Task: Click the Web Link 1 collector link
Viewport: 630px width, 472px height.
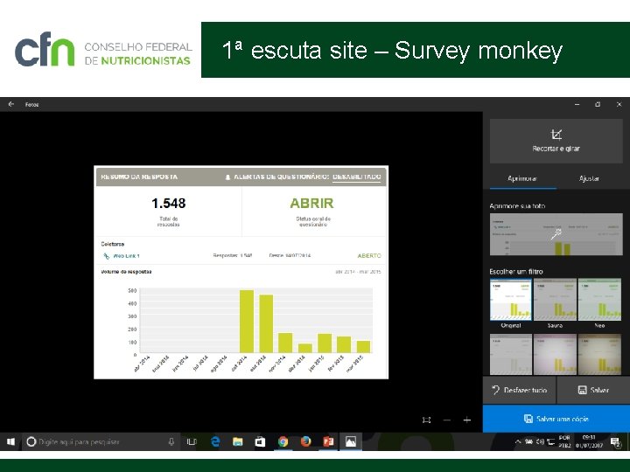Action: 126,255
